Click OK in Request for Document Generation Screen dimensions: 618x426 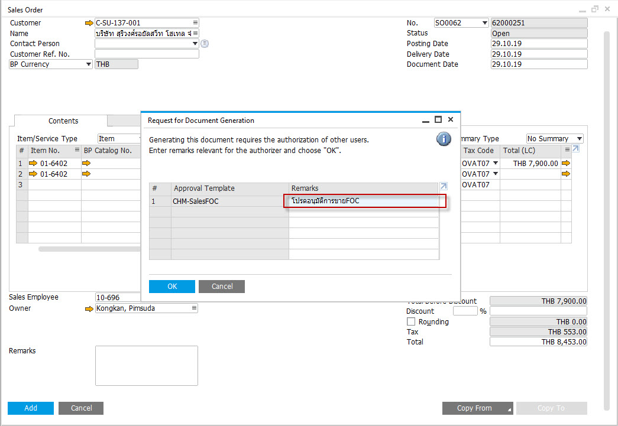(x=172, y=287)
